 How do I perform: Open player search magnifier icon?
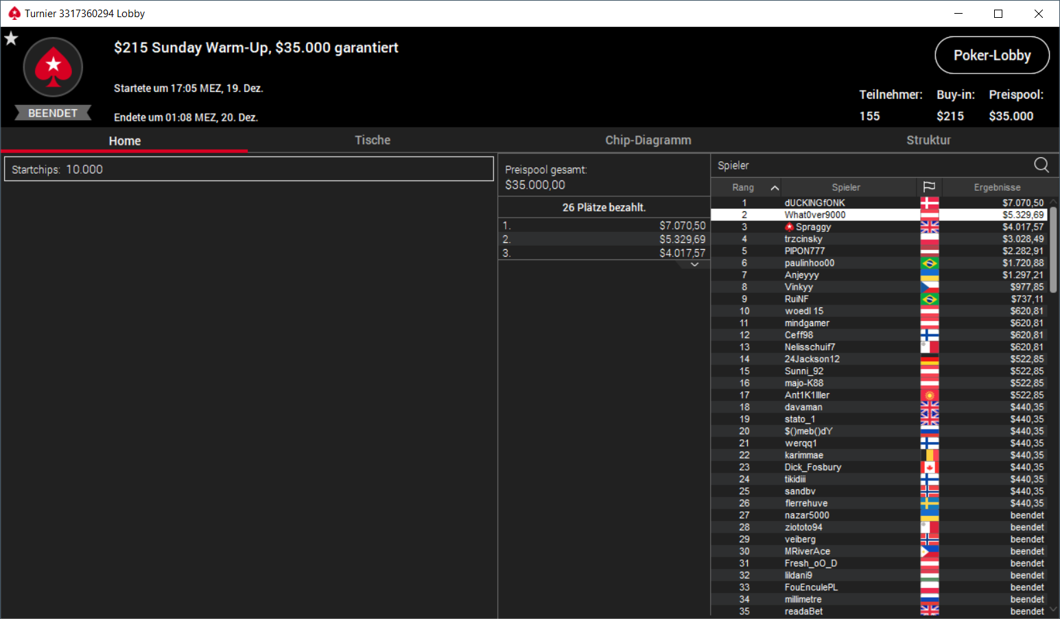click(x=1041, y=165)
